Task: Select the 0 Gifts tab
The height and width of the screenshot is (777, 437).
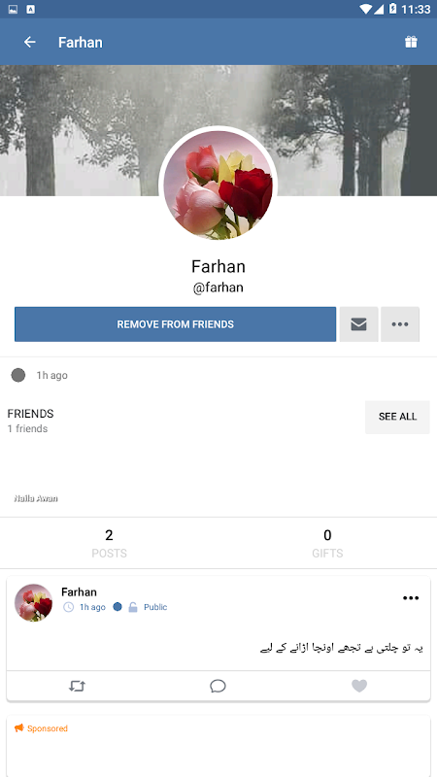Action: tap(327, 543)
